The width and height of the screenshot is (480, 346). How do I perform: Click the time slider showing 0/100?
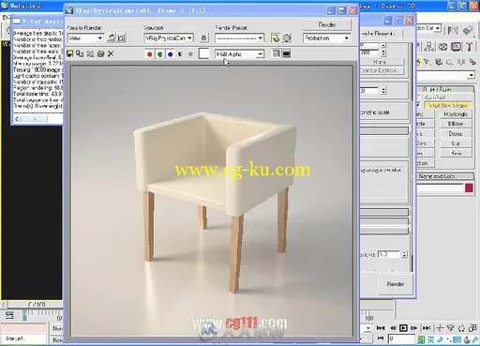(x=37, y=304)
